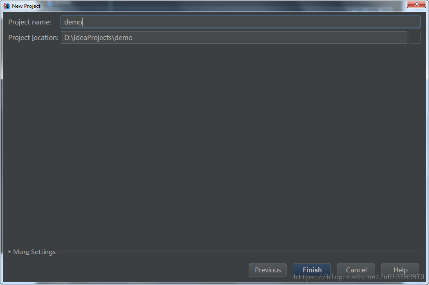Place cursor in the 'demo' name text
Viewport: 429px width, 285px height.
pos(73,22)
